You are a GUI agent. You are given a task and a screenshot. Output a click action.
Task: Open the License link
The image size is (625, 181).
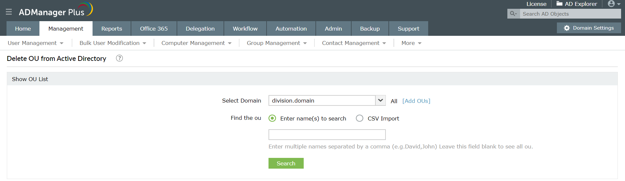536,4
